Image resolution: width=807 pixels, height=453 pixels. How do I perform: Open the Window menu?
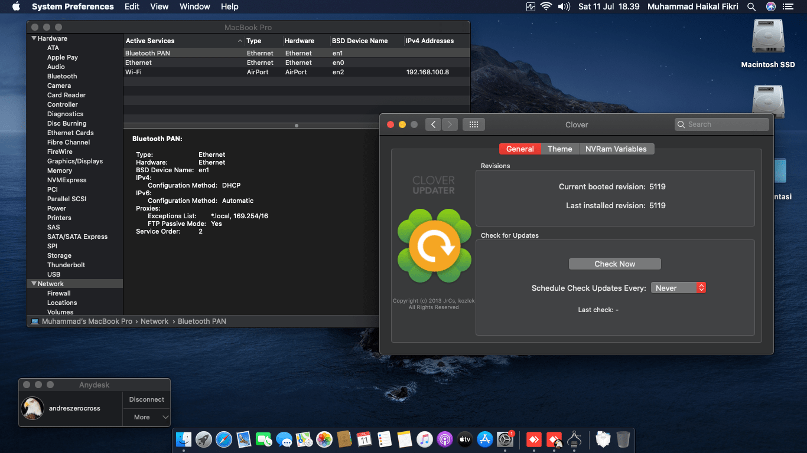(x=195, y=6)
